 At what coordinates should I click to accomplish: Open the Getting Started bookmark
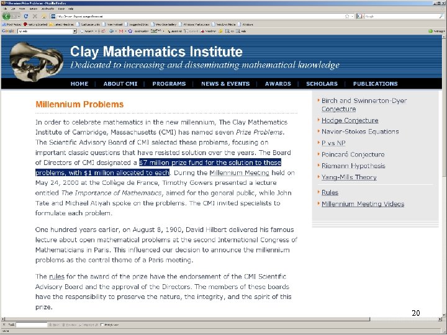click(35, 24)
